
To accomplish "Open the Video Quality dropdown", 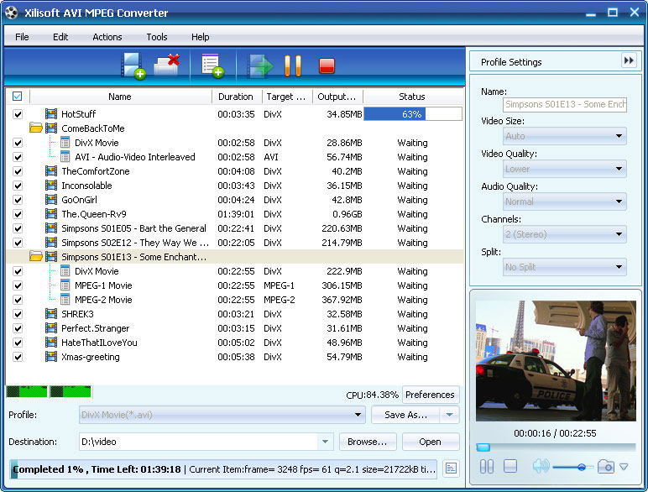I will pos(565,169).
